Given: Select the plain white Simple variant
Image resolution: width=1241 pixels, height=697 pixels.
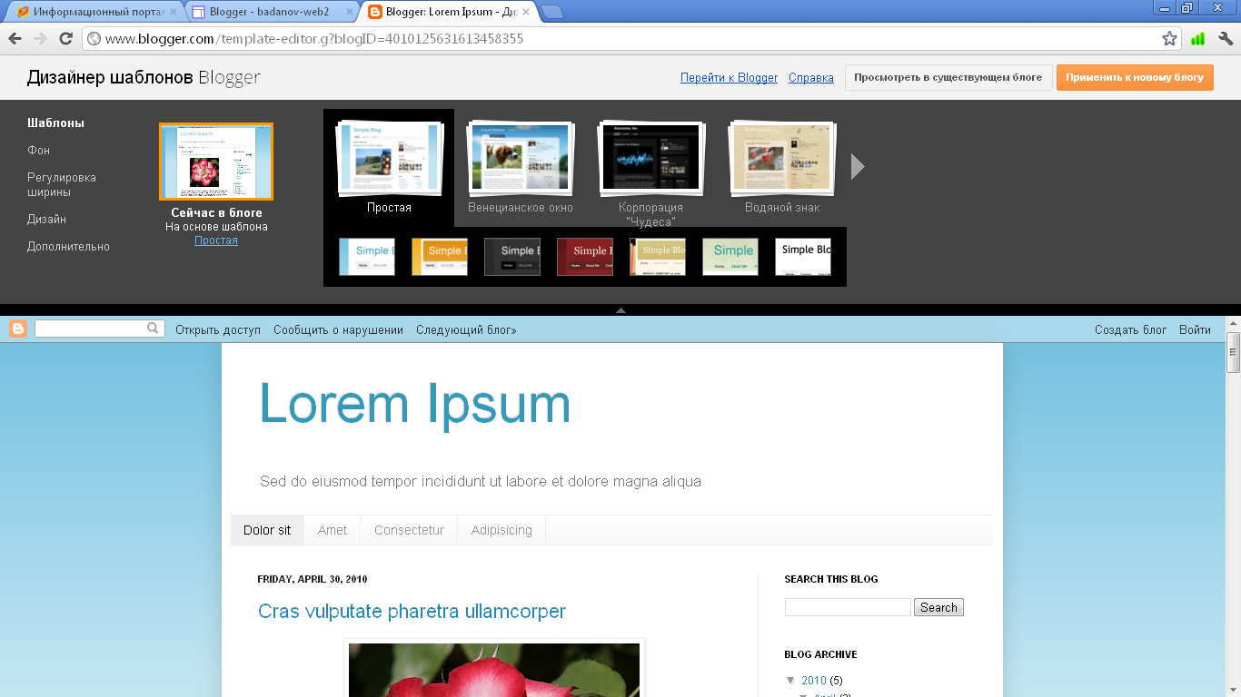Looking at the screenshot, I should pos(803,257).
